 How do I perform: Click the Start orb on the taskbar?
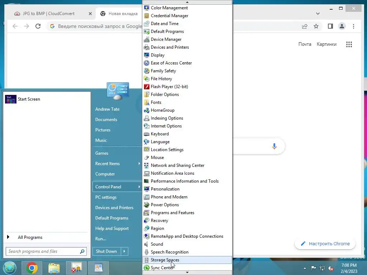[10, 268]
